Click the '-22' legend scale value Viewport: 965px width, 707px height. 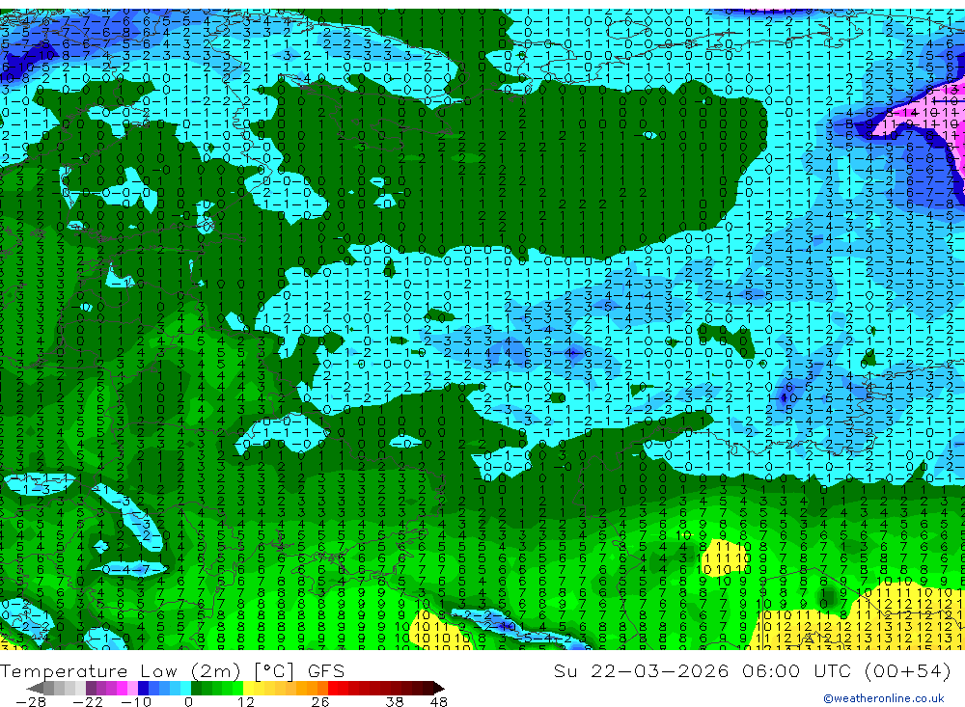(x=88, y=702)
